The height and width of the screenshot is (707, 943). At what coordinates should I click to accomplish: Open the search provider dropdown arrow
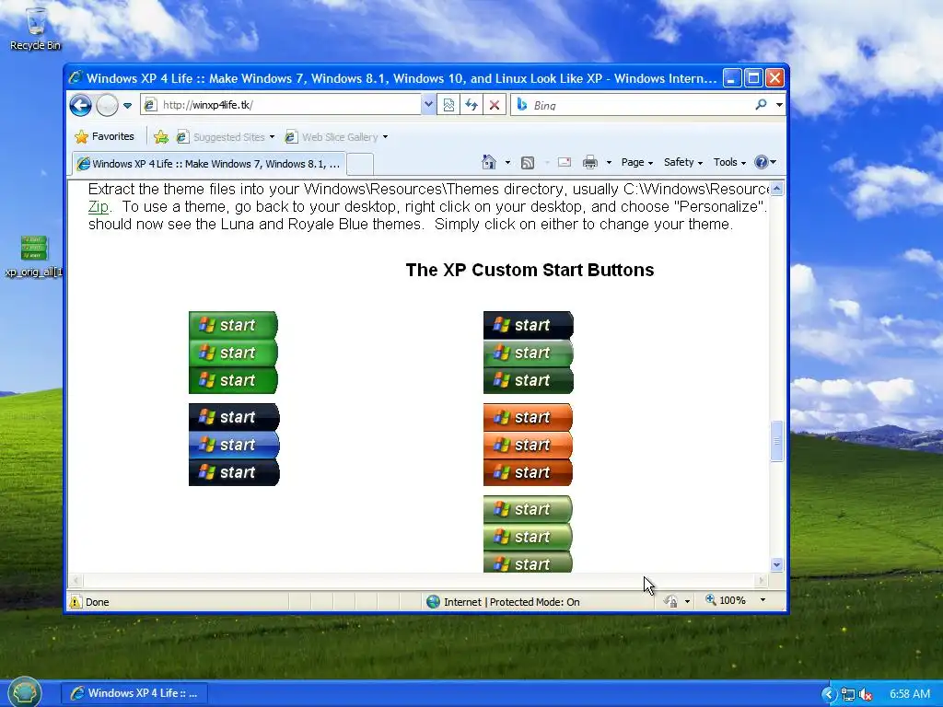point(779,105)
